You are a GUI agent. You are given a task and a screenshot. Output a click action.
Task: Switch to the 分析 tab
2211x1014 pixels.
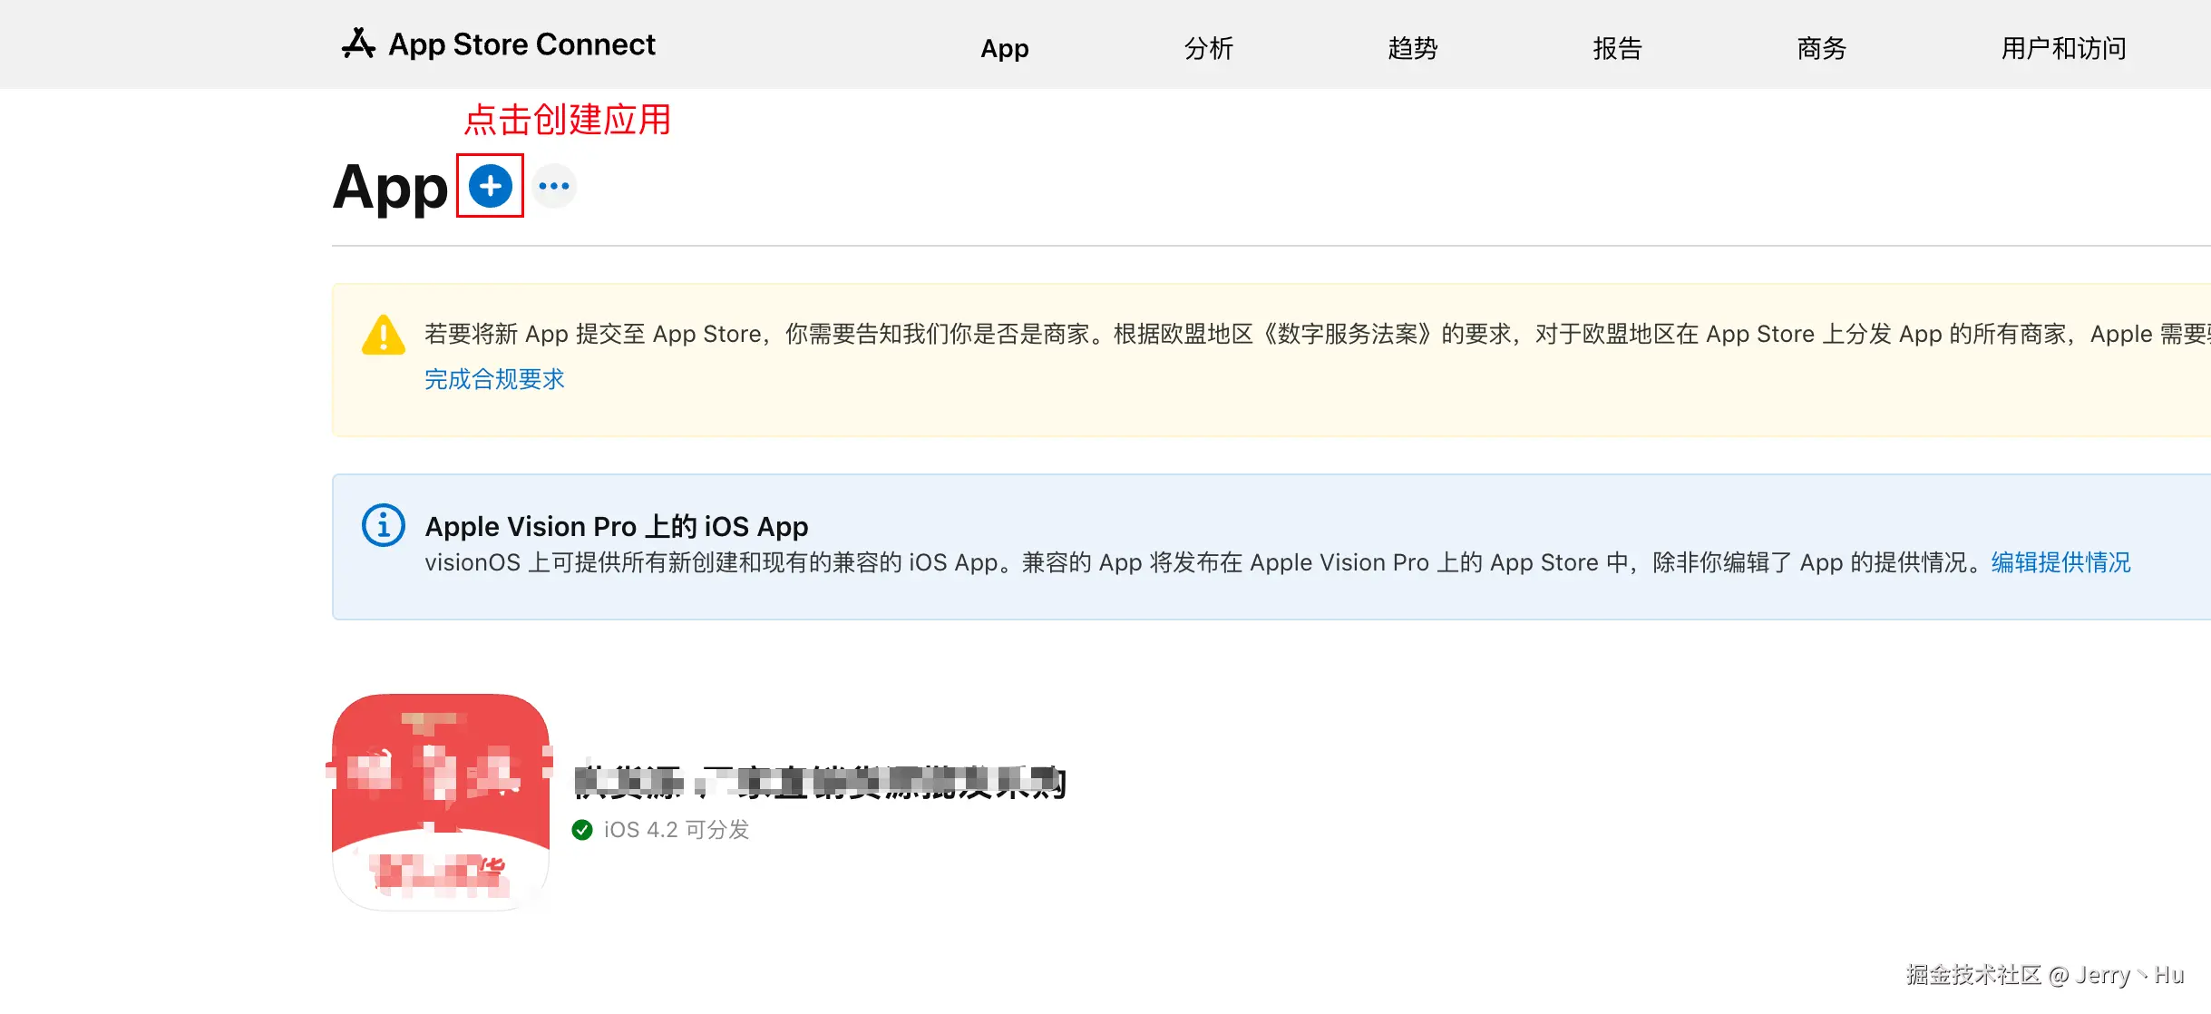pyautogui.click(x=1208, y=48)
